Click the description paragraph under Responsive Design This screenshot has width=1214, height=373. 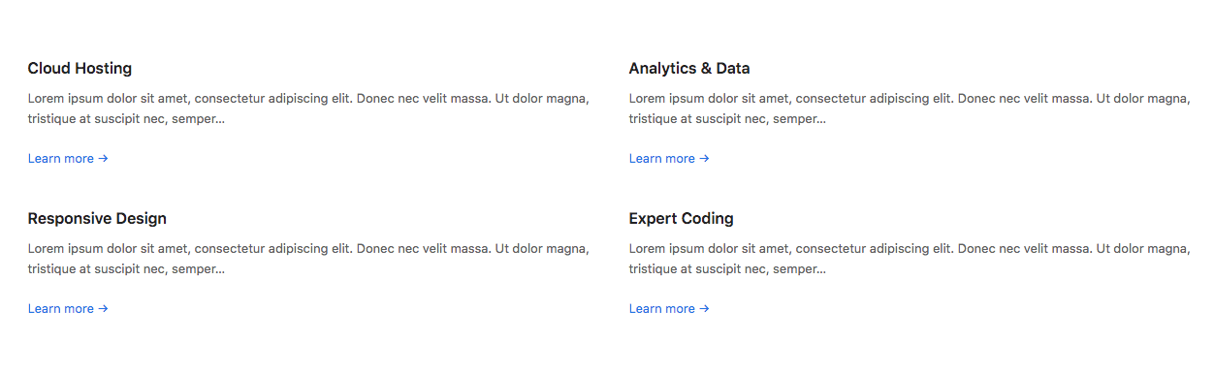click(308, 259)
